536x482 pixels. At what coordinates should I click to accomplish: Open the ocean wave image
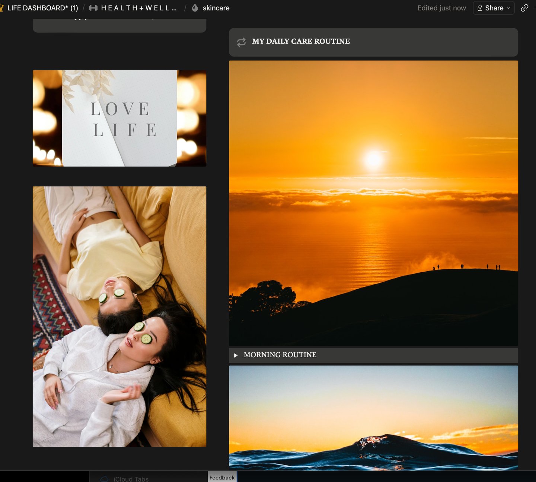coord(373,418)
